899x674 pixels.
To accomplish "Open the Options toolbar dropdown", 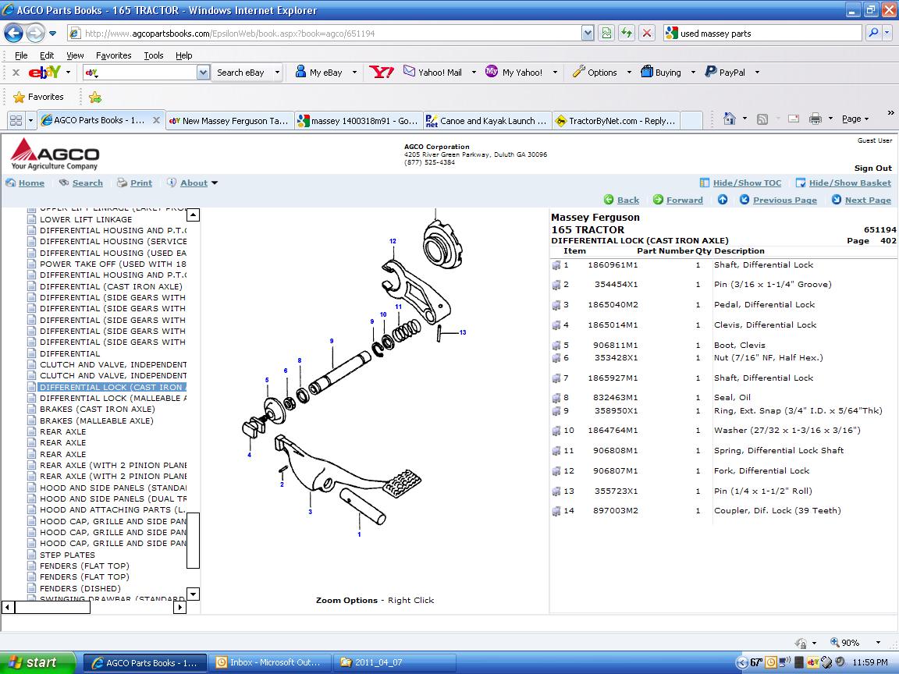I will (x=629, y=73).
